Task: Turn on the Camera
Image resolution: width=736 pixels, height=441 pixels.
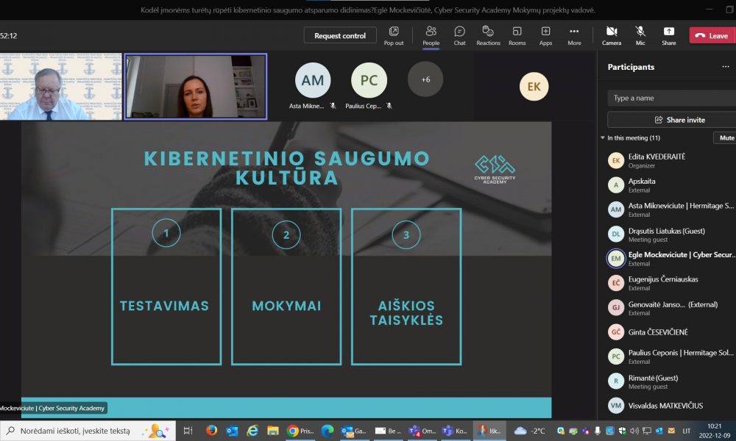Action: pos(612,35)
